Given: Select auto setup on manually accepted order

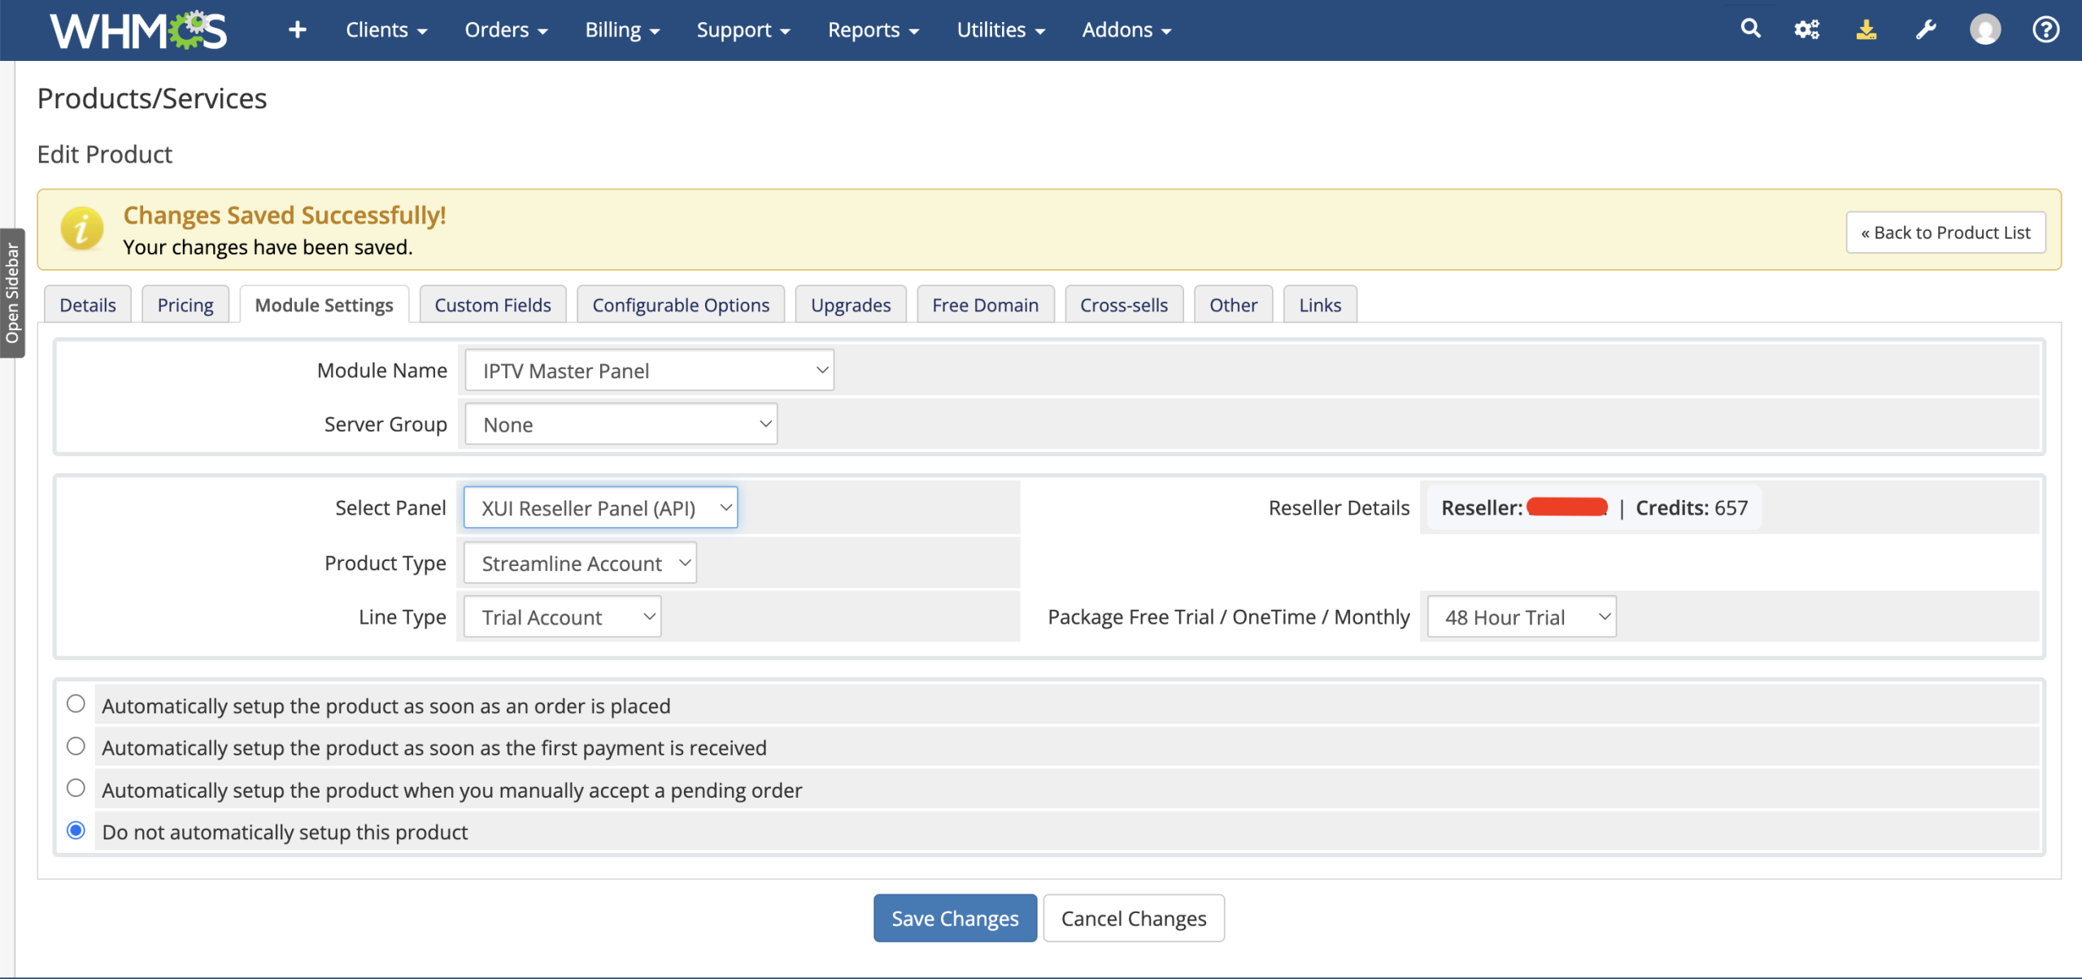Looking at the screenshot, I should click(76, 789).
